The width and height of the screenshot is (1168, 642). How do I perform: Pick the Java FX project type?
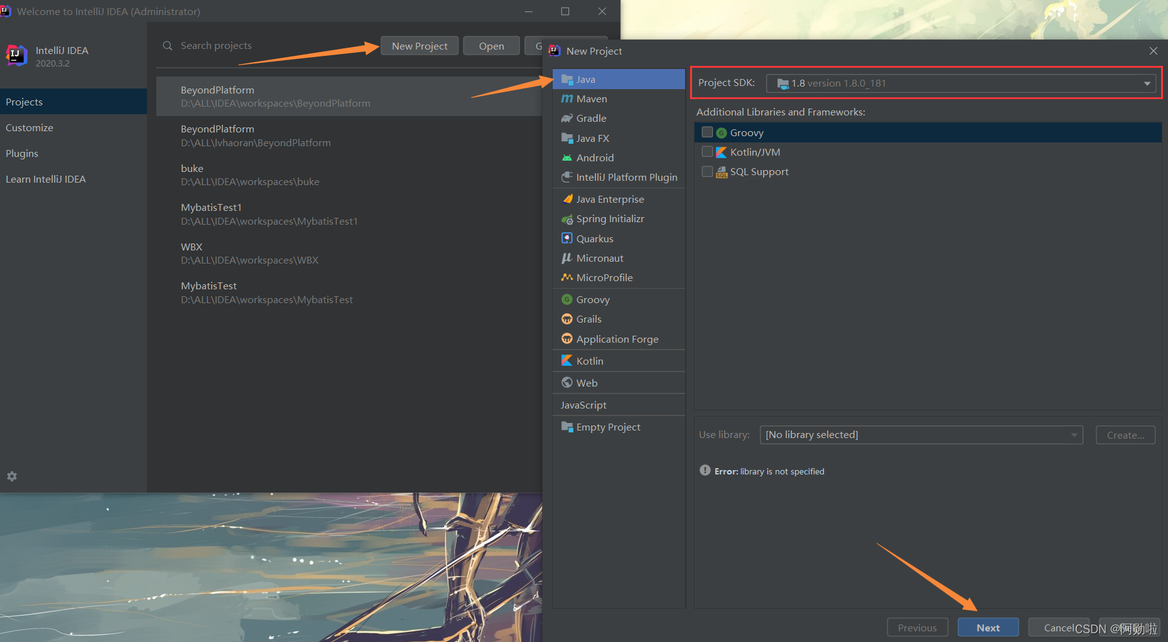[619, 138]
